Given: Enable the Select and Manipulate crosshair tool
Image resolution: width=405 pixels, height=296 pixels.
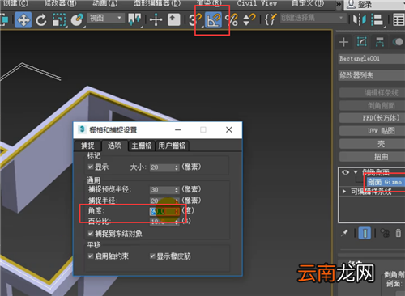Looking at the screenshot, I should tap(156, 20).
